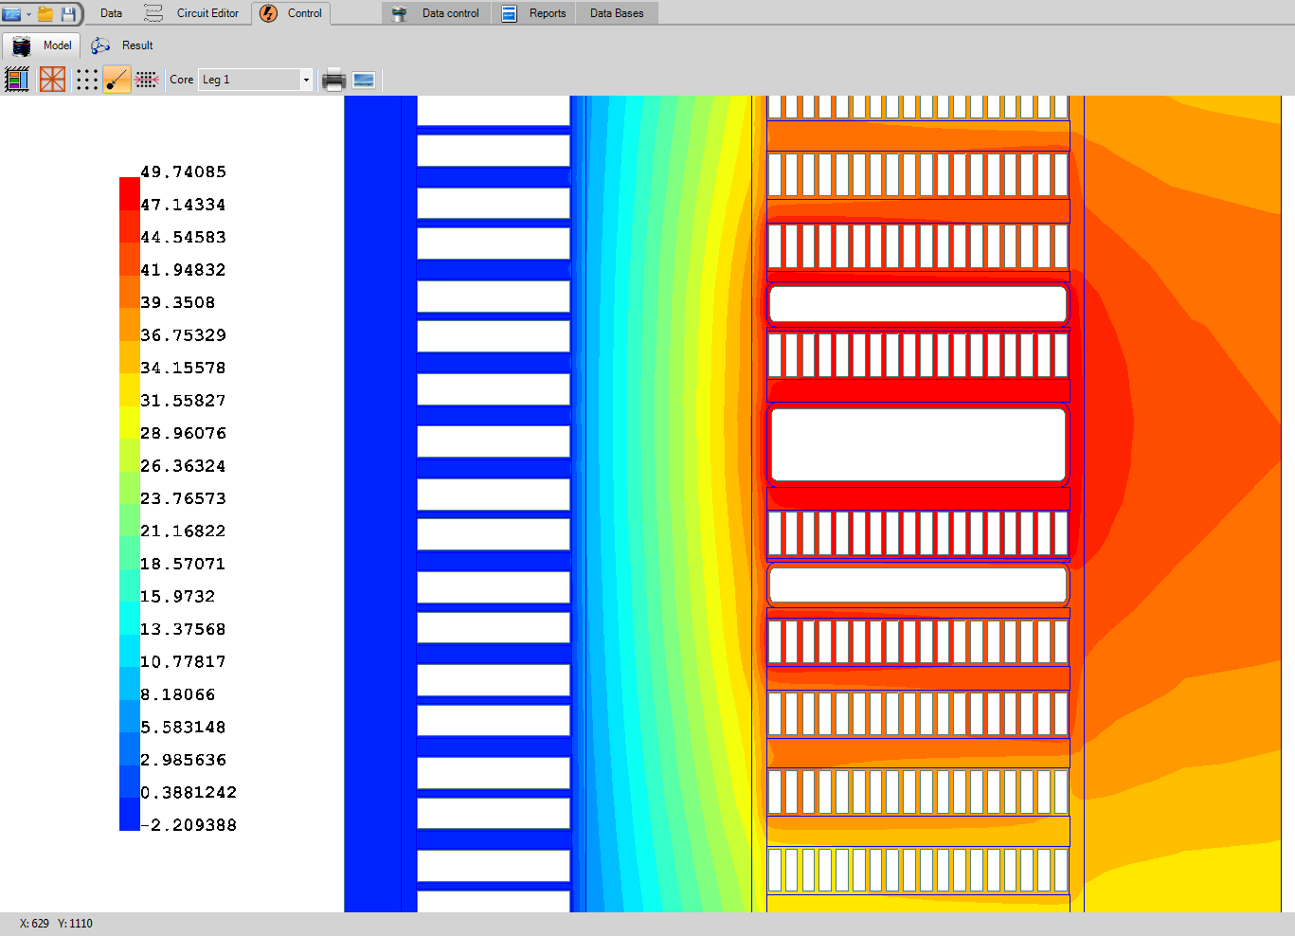Click the legend maximum value 49.74085
The width and height of the screenshot is (1295, 936).
(x=184, y=171)
